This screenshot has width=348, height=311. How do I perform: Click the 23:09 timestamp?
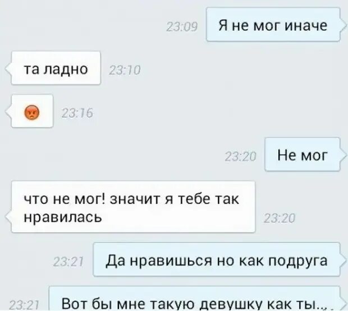pos(182,28)
